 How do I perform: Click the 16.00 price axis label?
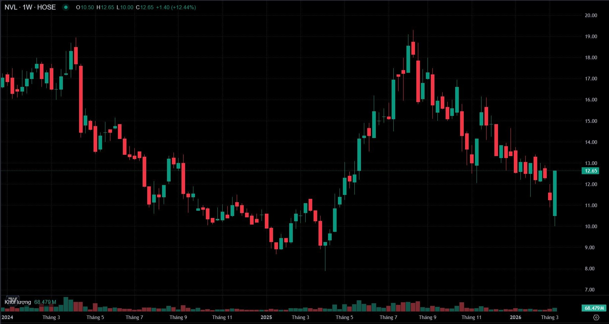591,100
